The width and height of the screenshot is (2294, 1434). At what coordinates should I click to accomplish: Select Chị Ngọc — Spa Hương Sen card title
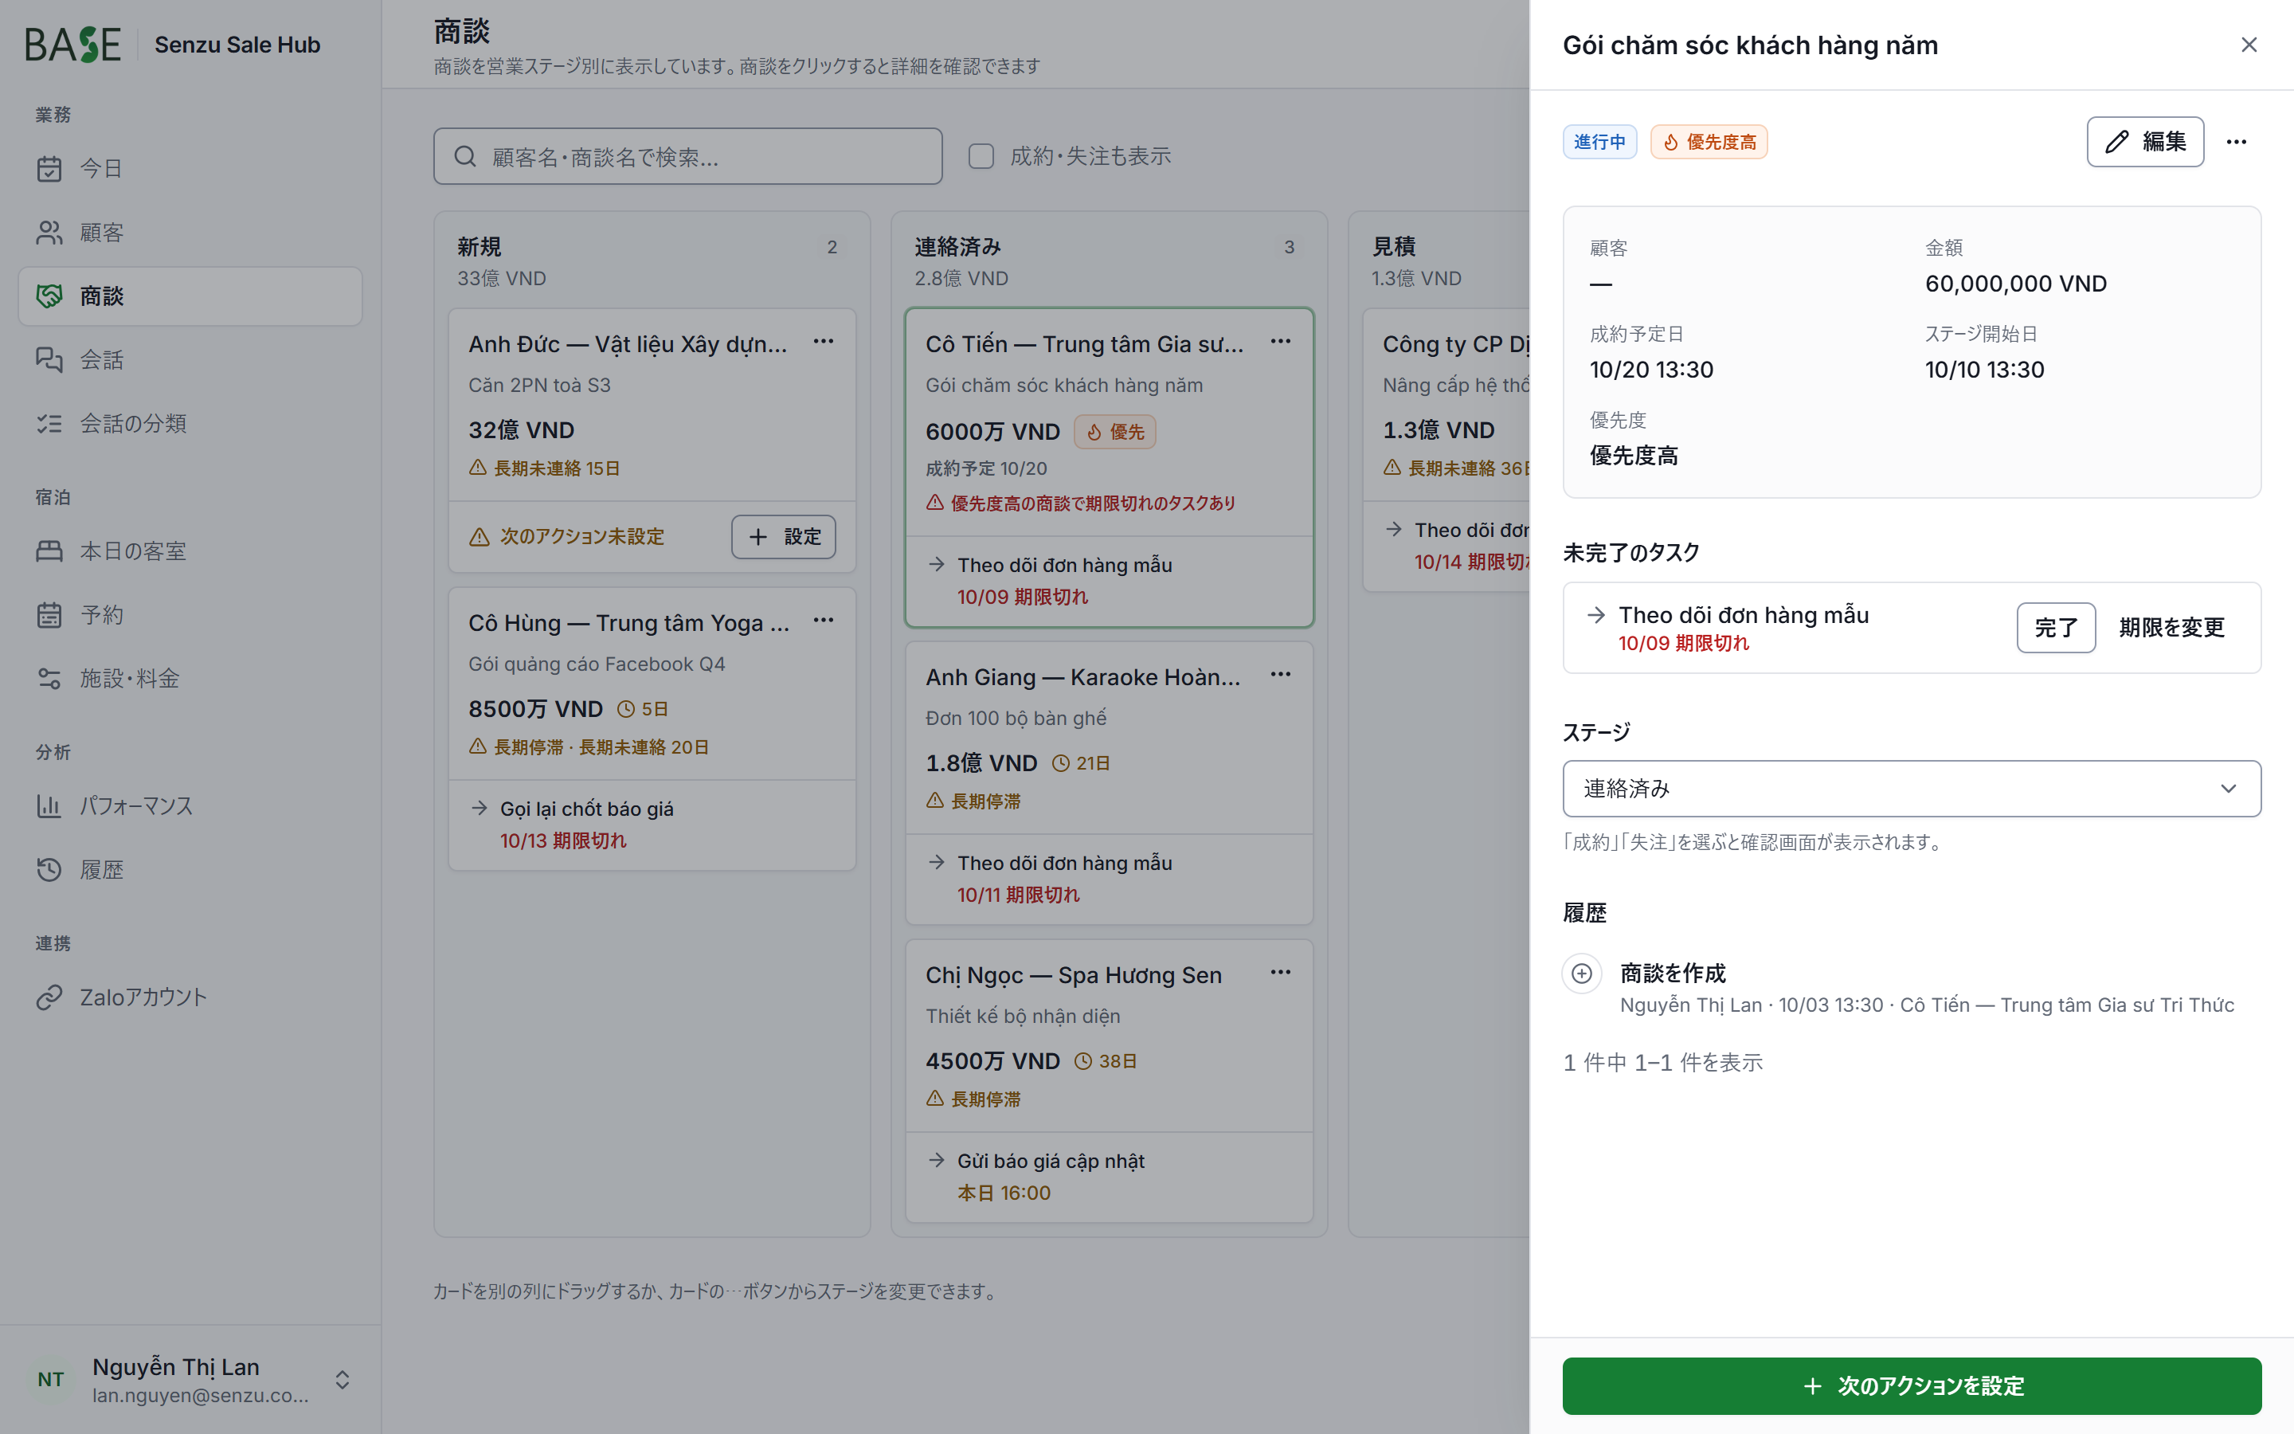(1073, 975)
